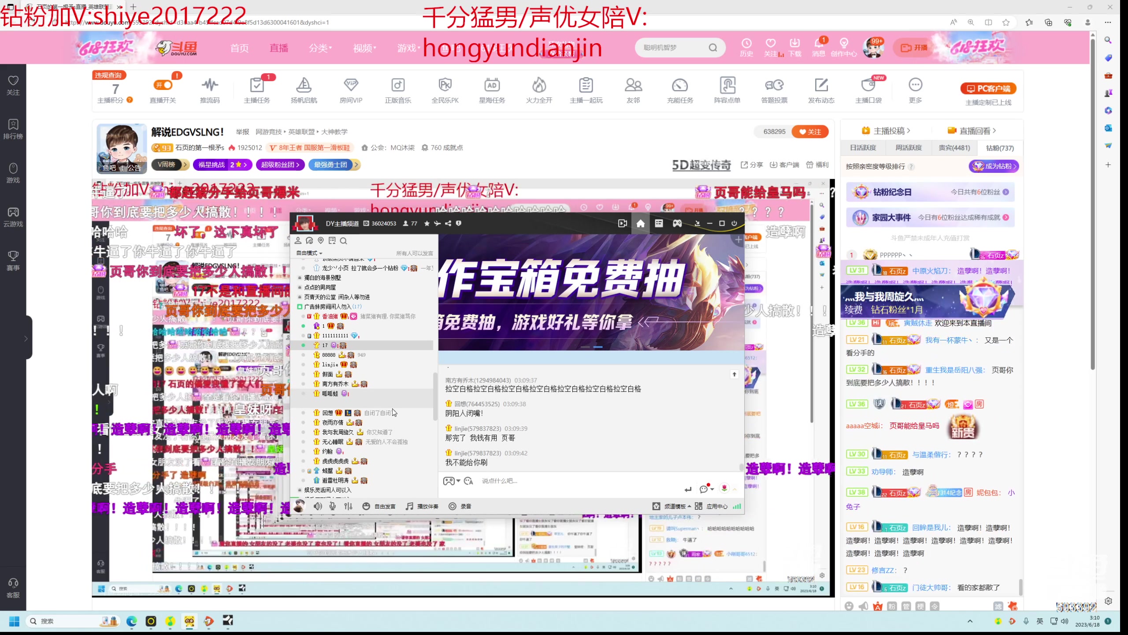
Task: Click video camera icon in DY channel title bar
Action: coord(623,224)
